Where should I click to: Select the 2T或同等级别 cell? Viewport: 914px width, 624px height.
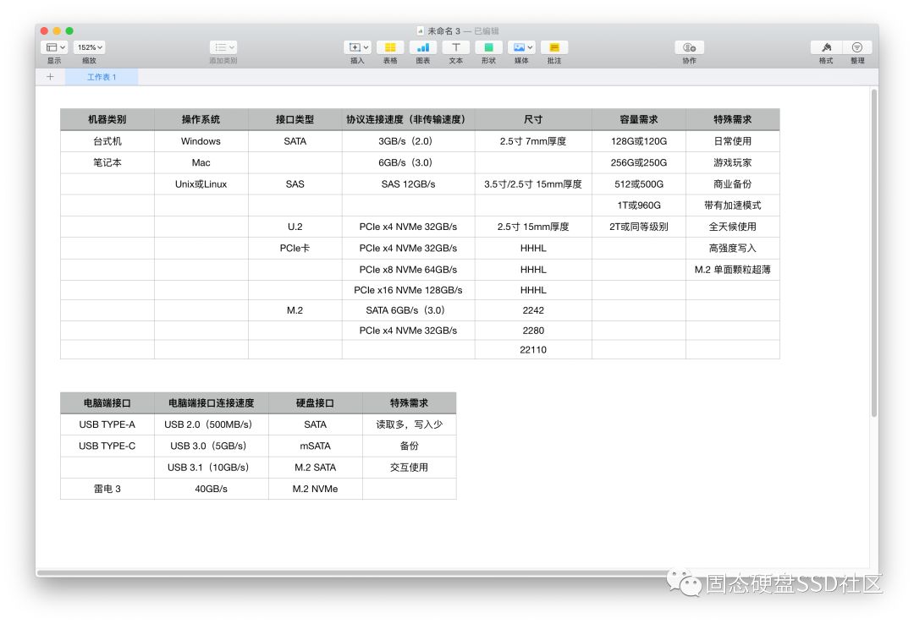pyautogui.click(x=639, y=227)
